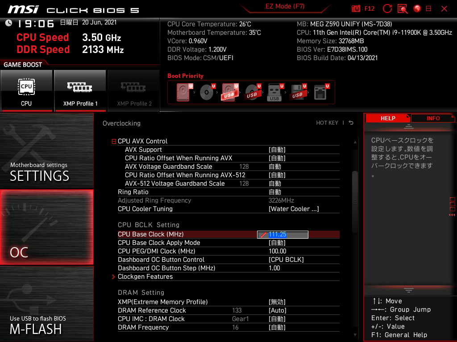Image resolution: width=457 pixels, height=342 pixels.
Task: Click the 日 language indicator at top
Action: [428, 9]
